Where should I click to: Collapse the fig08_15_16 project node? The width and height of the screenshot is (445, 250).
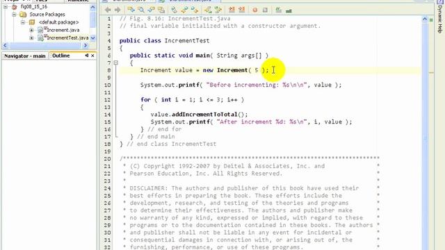point(6,6)
